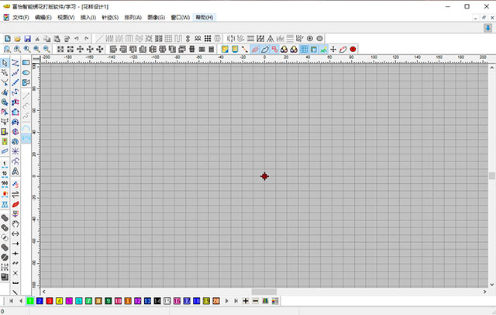Click the first magnifier zoom icon
This screenshot has height=315, width=496.
pyautogui.click(x=7, y=49)
